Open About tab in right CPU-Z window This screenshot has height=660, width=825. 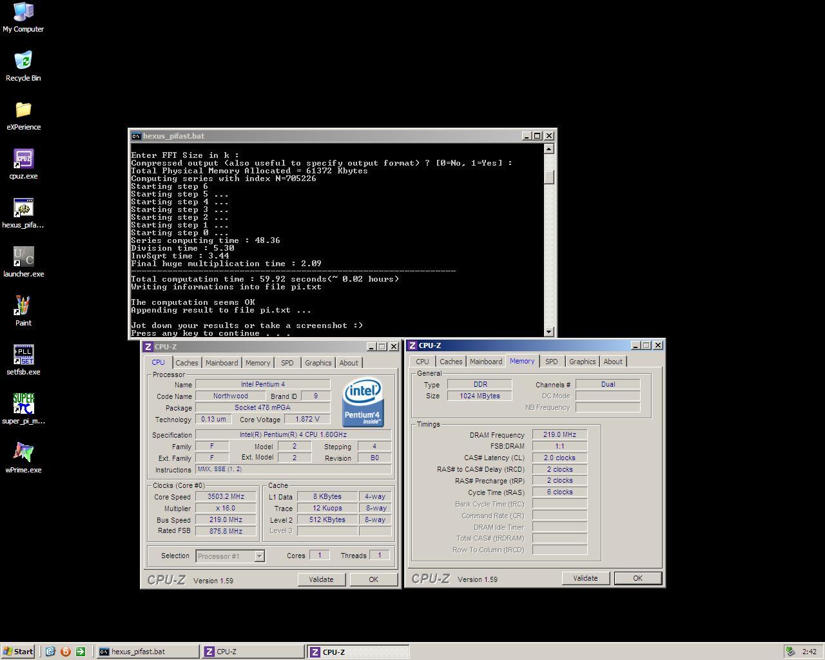point(613,362)
